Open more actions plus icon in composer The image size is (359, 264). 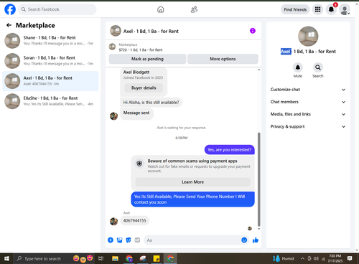coord(111,240)
